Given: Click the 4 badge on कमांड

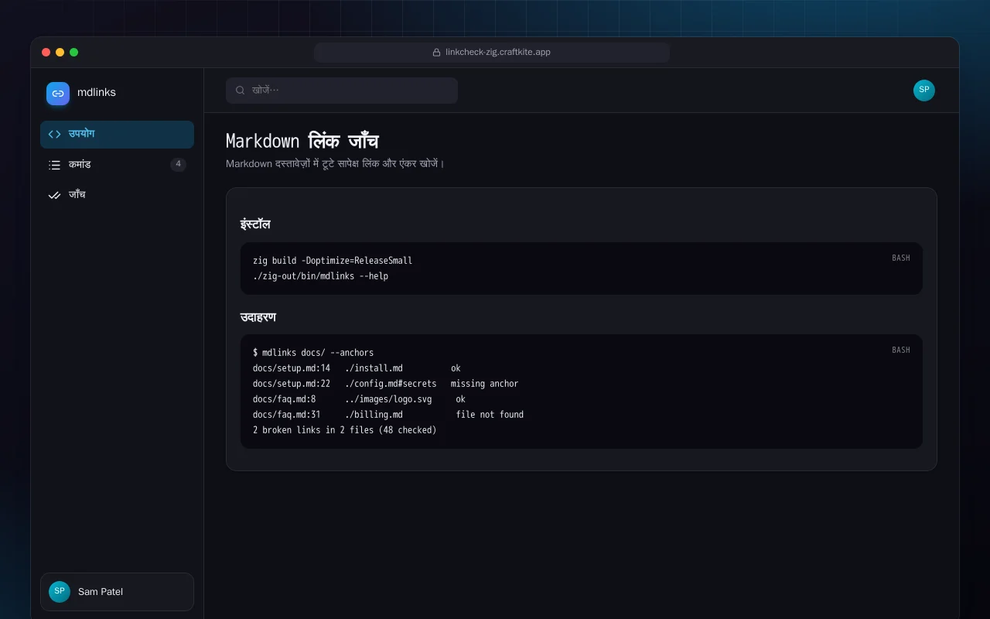Looking at the screenshot, I should click(x=179, y=165).
